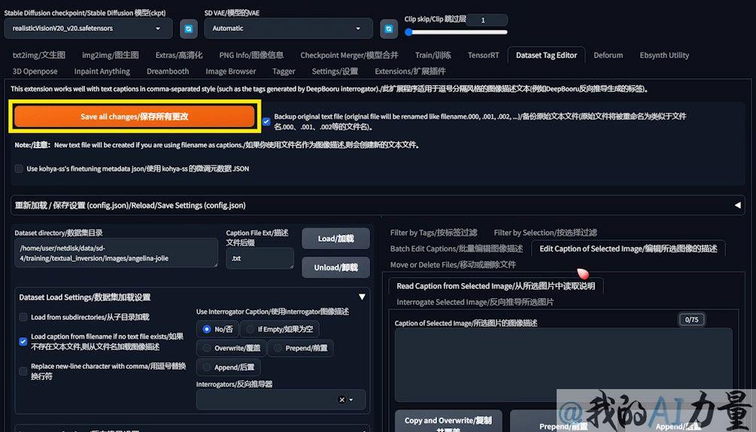Viewport: 756px width, 432px height.
Task: Switch to the Train tab
Action: pos(433,55)
